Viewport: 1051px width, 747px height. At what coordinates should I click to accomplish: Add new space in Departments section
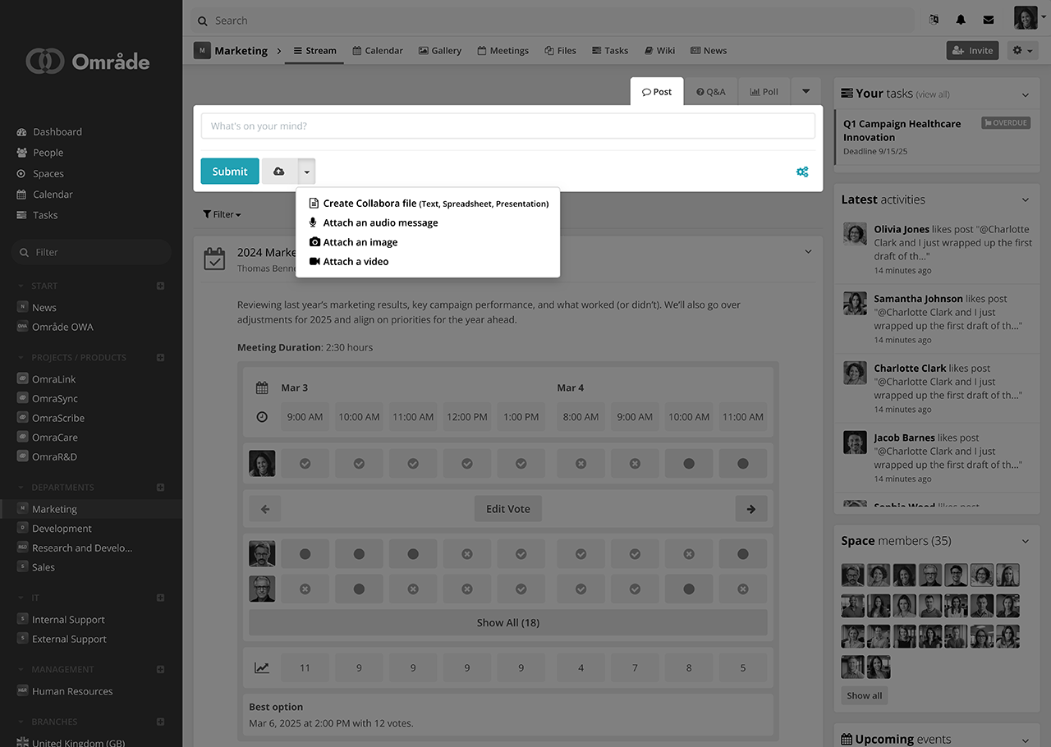[x=161, y=488]
